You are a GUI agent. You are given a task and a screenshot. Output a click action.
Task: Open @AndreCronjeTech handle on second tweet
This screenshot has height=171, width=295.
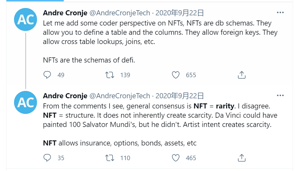pos(119,96)
